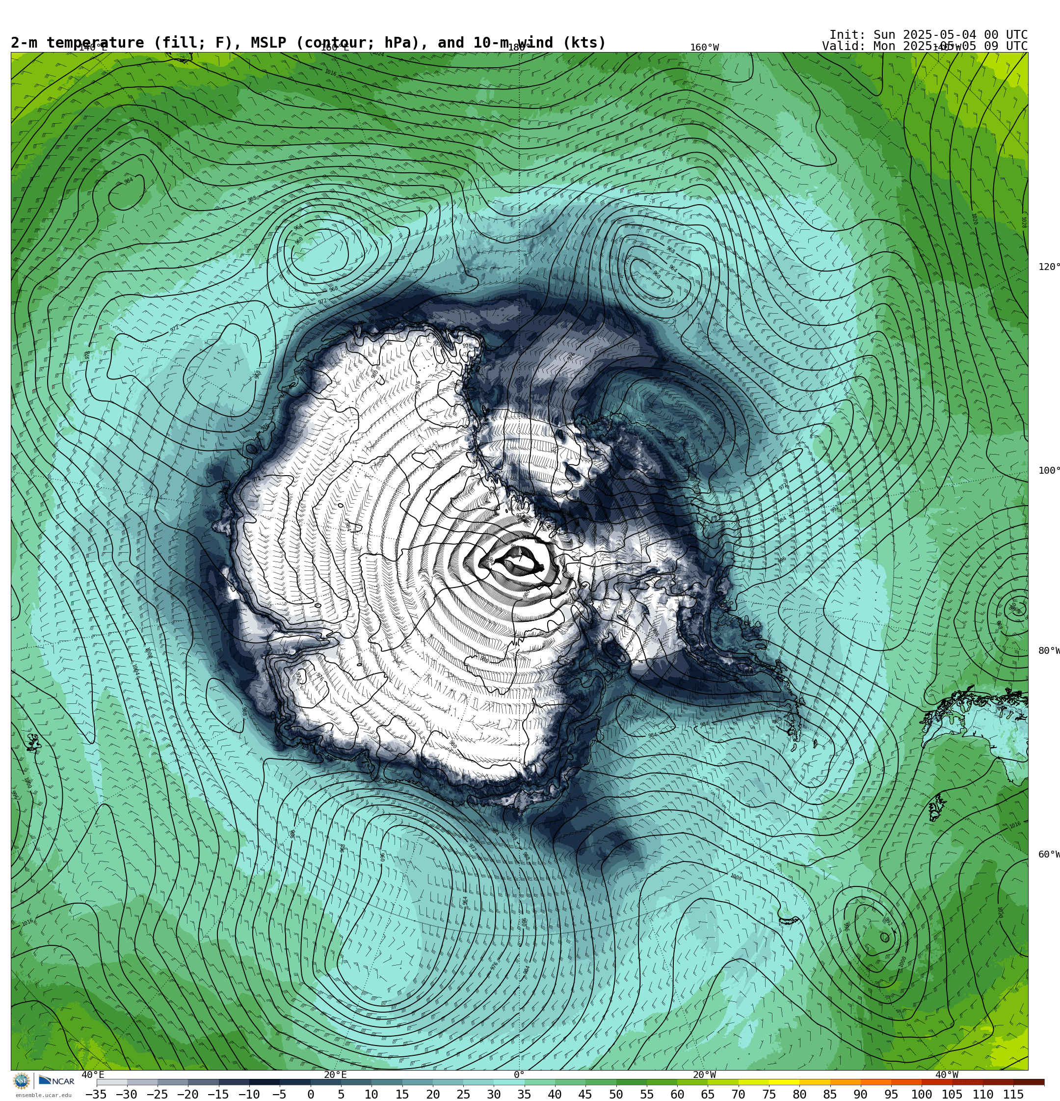This screenshot has height=1101, width=1060.
Task: Click the 'Init: Sun 2025-05-04 00 UTC' text
Action: [x=928, y=35]
